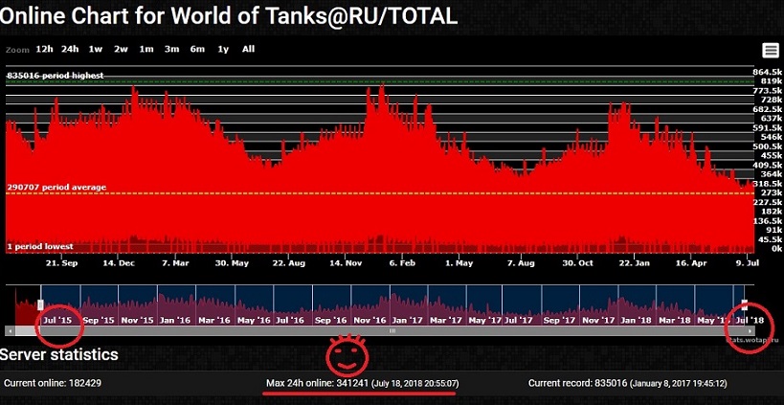Click Jul '16 in the navigator timeline
Image resolution: width=784 pixels, height=405 pixels.
click(x=290, y=320)
